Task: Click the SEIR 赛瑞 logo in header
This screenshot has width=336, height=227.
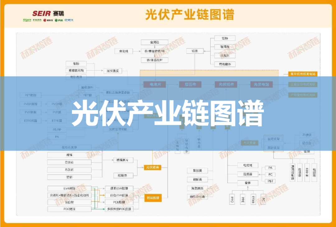Action: pos(48,13)
